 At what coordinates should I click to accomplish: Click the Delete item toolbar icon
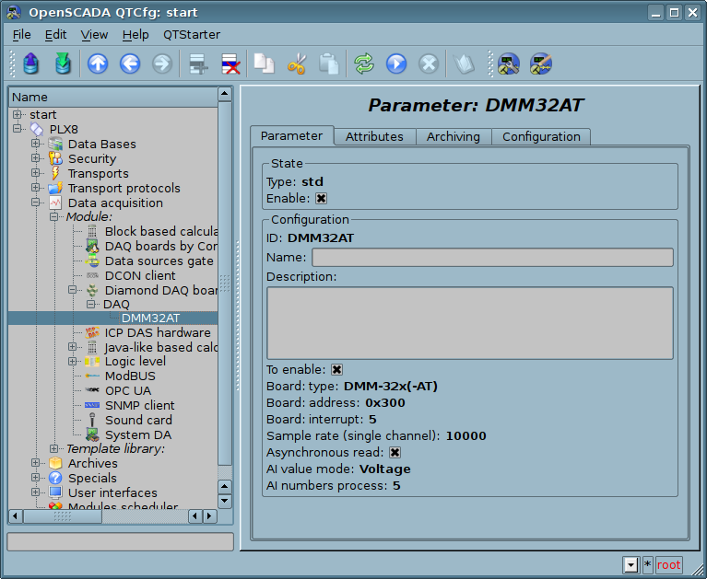coord(230,64)
